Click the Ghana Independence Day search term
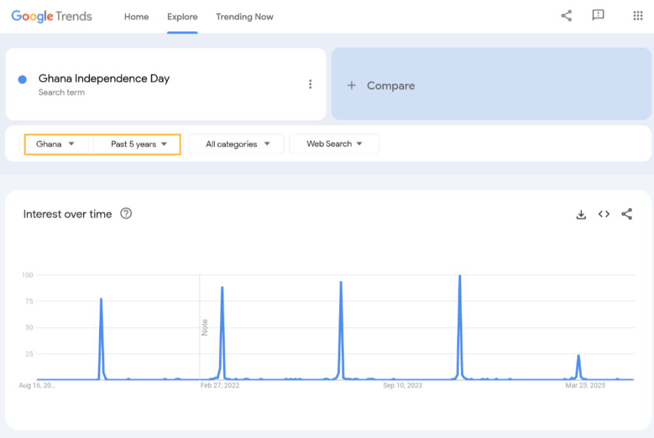The height and width of the screenshot is (438, 654). point(104,78)
